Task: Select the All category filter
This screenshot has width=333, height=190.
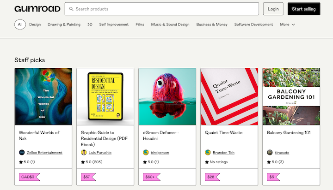Action: click(20, 24)
